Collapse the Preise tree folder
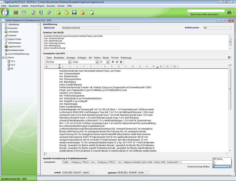Viewport: 236px width, 181px height. 3,57
